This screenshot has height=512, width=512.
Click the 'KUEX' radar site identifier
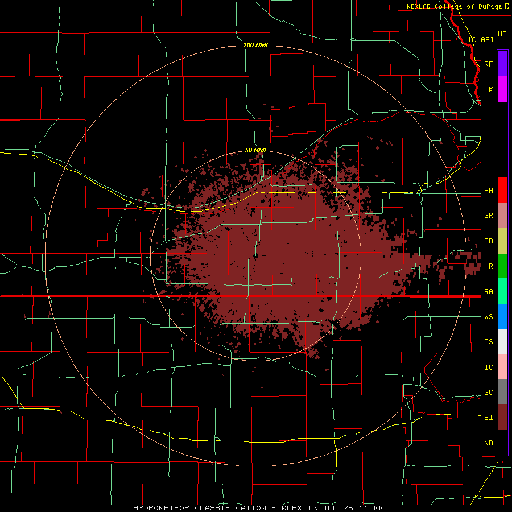pos(291,508)
